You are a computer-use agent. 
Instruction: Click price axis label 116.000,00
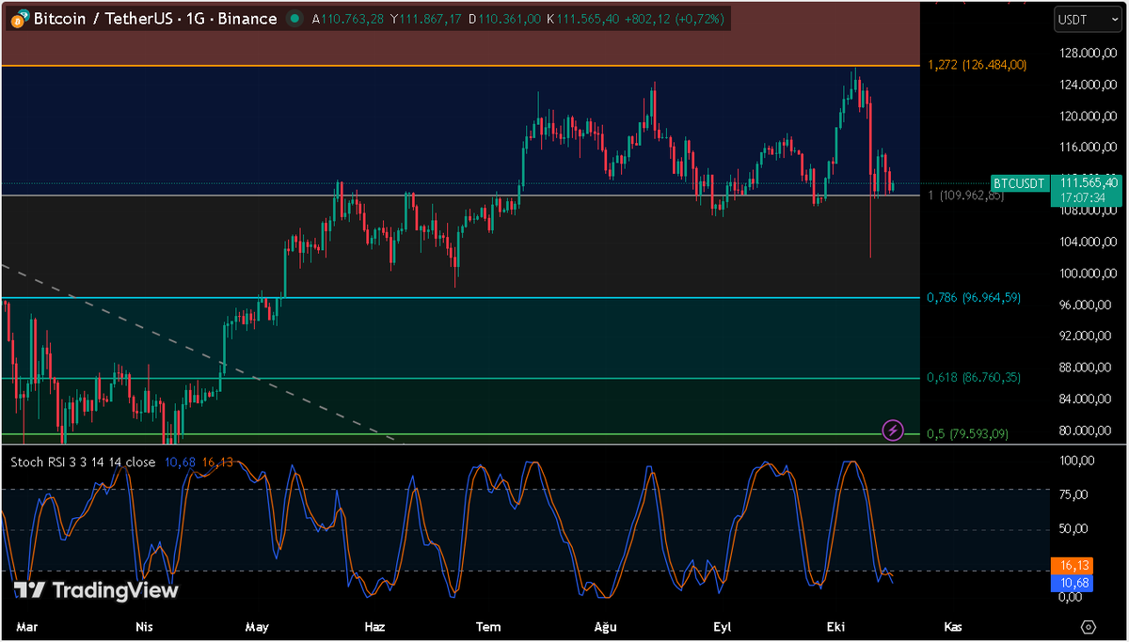(x=1089, y=148)
